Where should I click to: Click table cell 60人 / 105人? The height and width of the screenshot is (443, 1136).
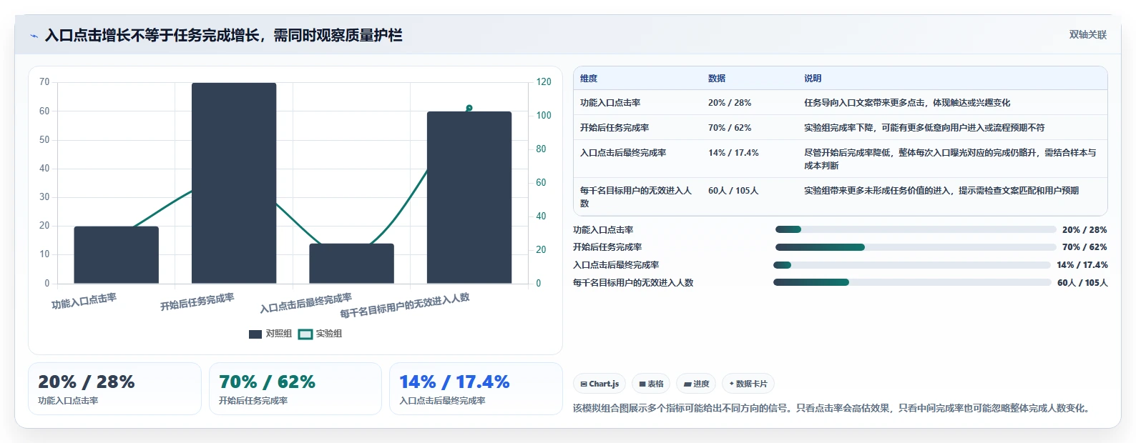pos(733,191)
